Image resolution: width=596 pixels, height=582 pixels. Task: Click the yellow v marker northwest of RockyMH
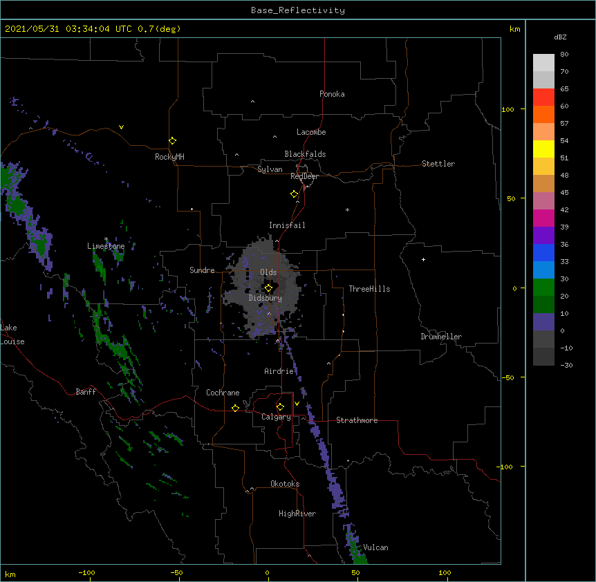click(x=121, y=127)
